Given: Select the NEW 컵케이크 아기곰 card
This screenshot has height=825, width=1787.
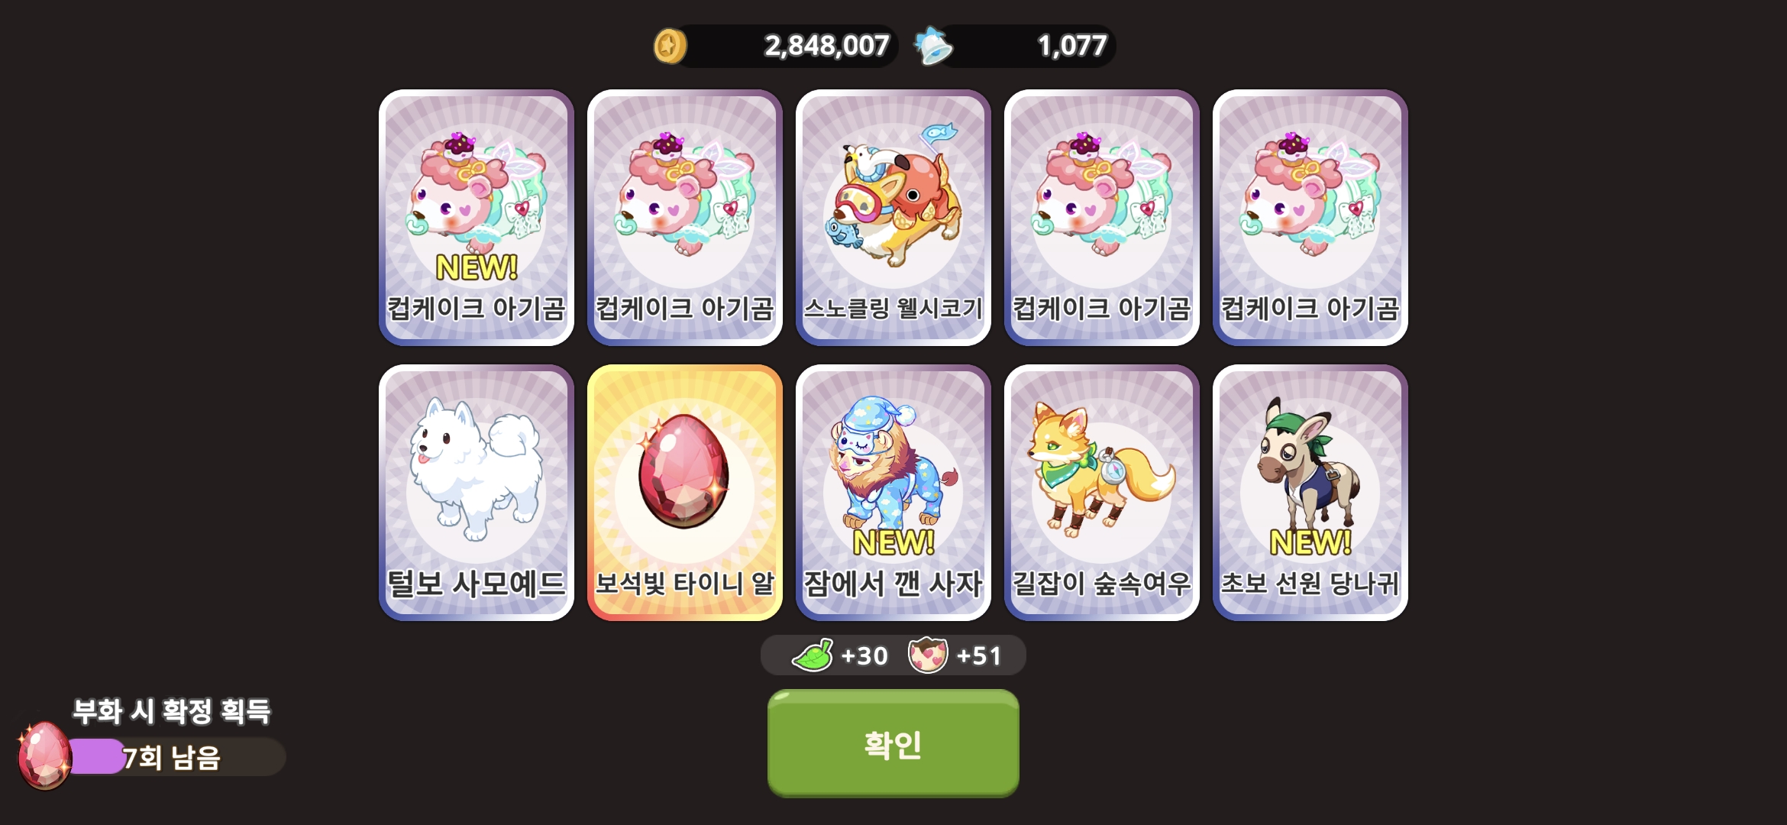Looking at the screenshot, I should (476, 218).
